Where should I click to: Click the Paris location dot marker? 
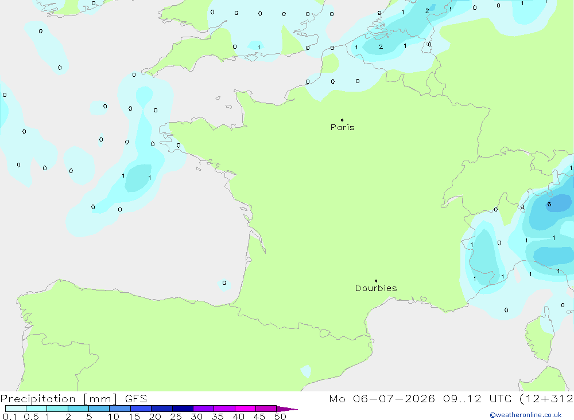[342, 120]
